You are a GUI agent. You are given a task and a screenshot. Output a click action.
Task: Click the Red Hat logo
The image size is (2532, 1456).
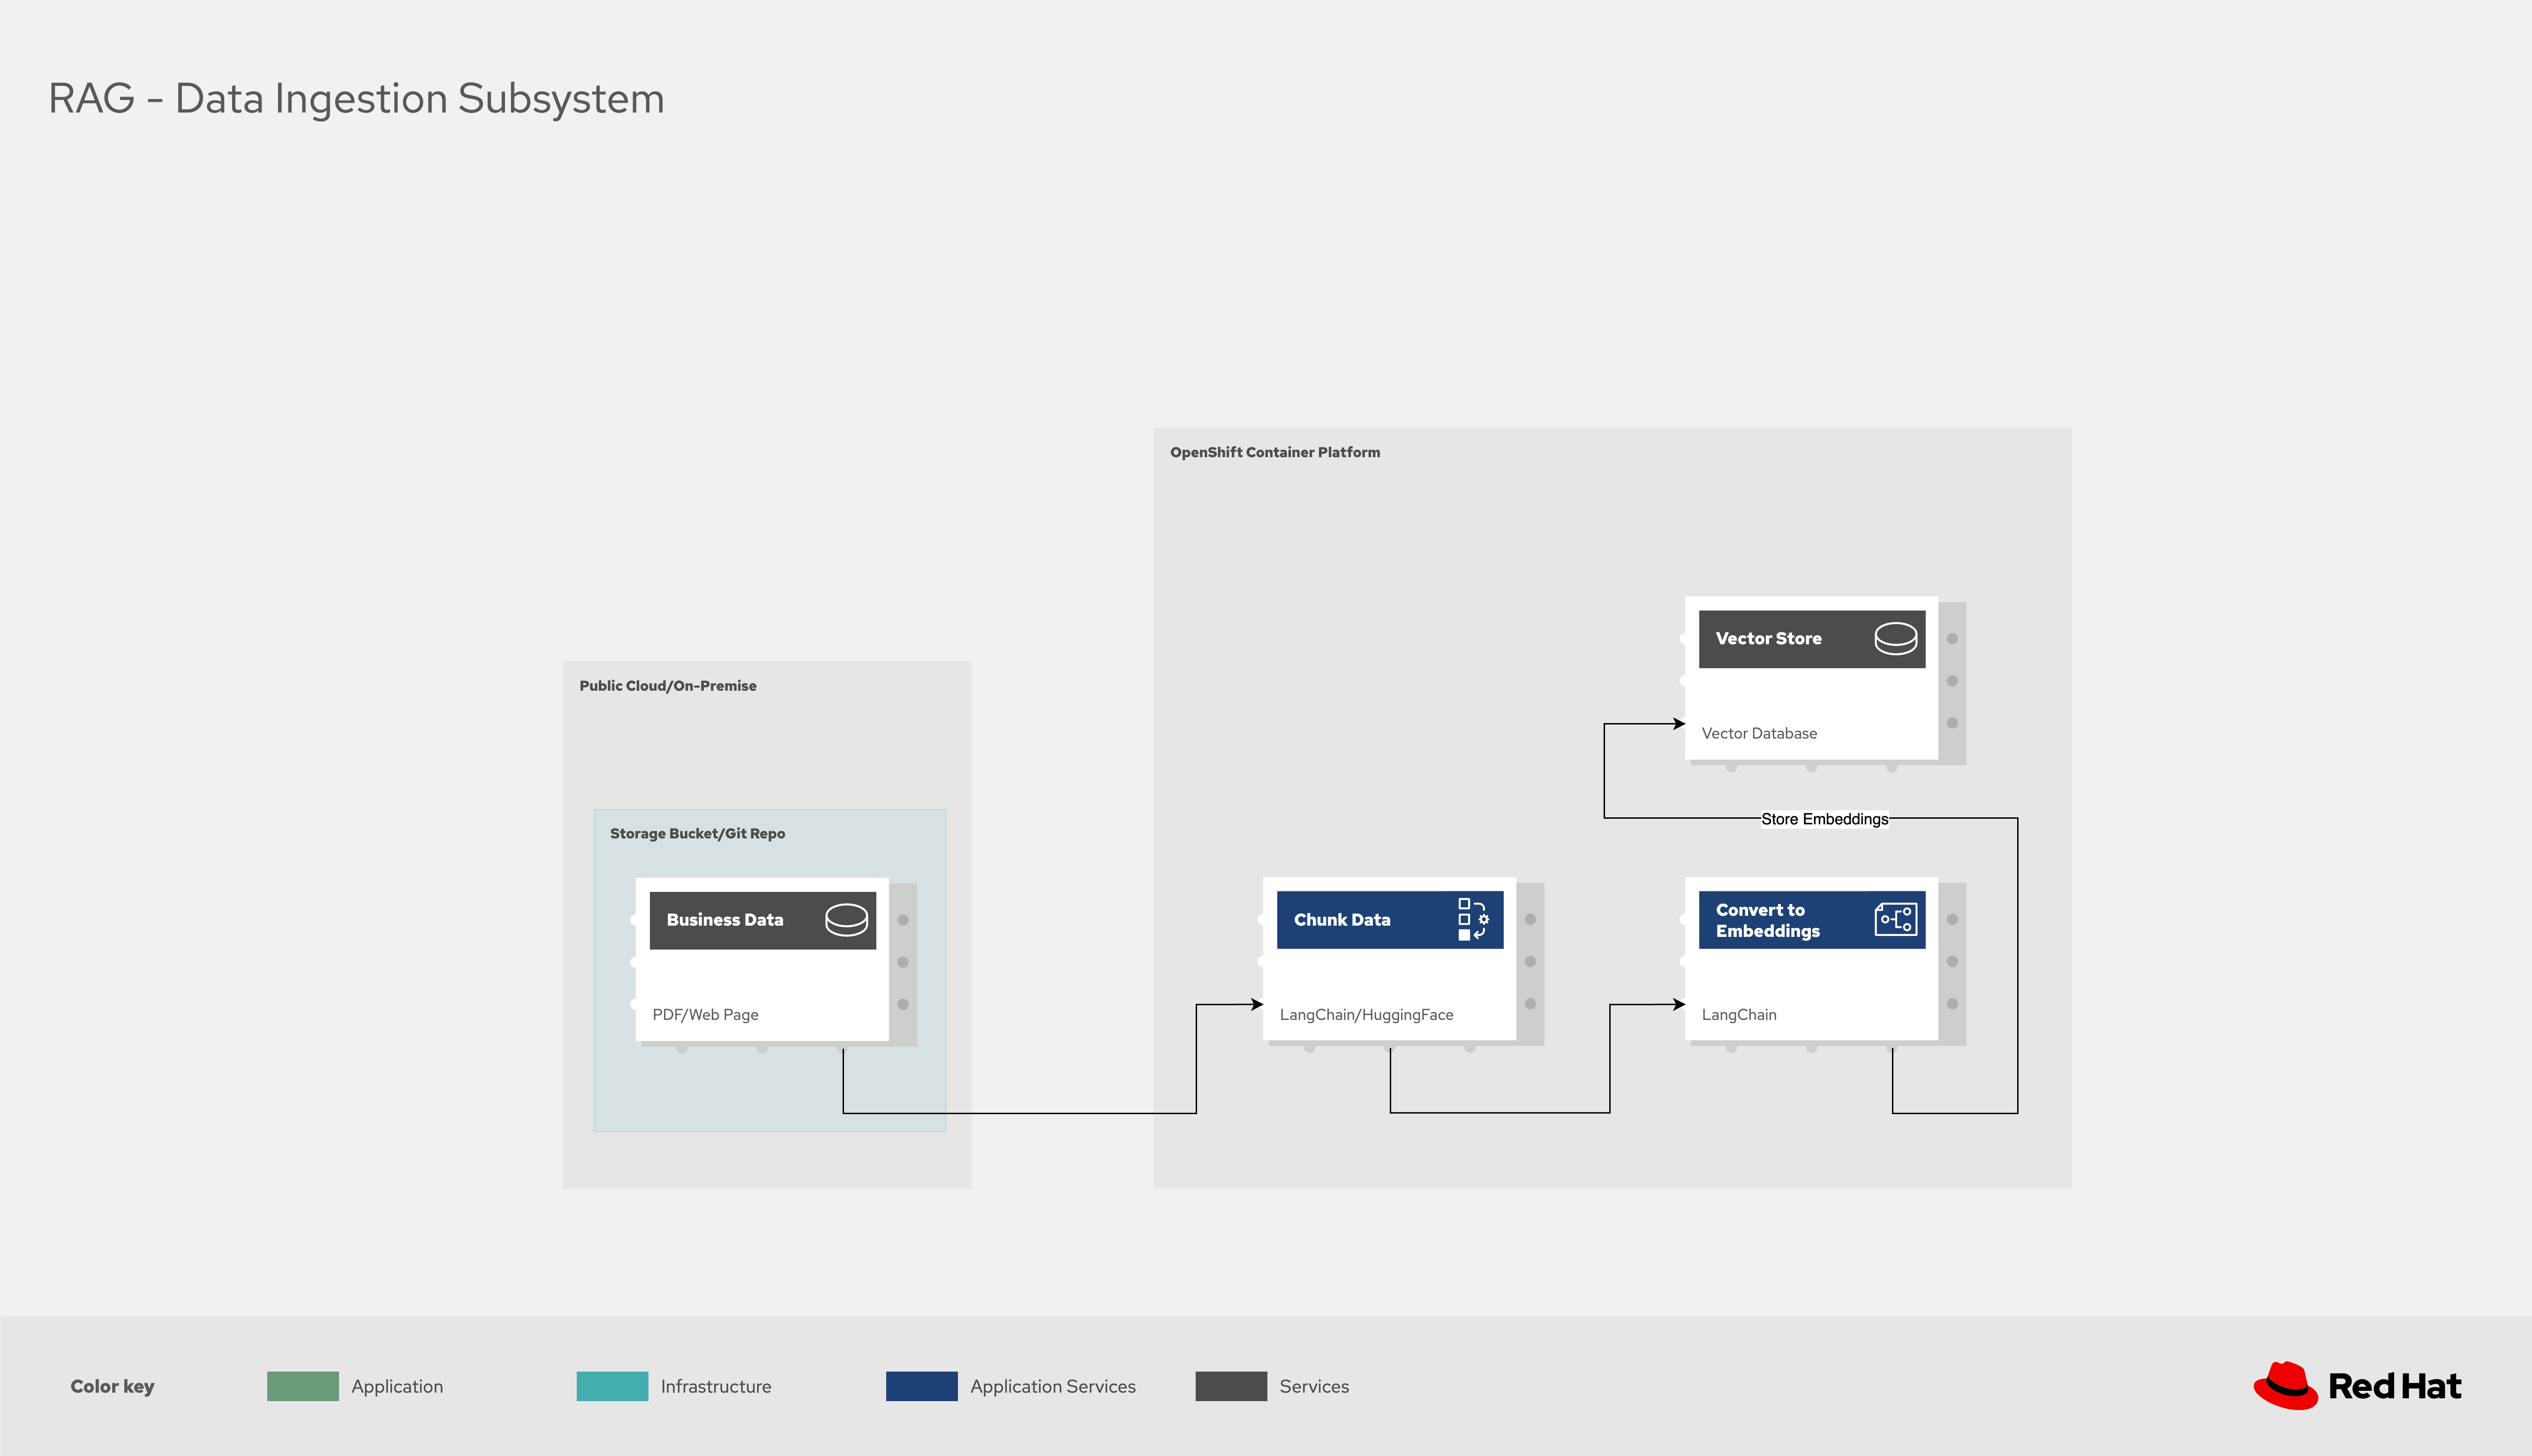(2357, 1386)
